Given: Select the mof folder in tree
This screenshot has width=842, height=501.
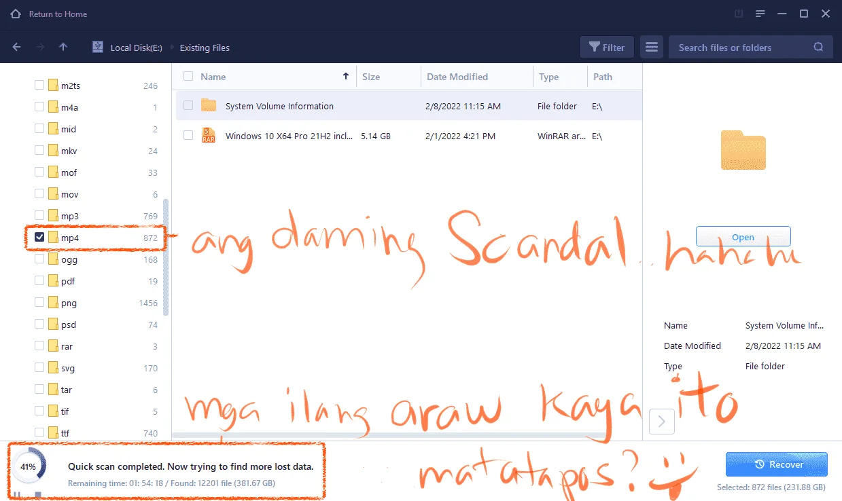Looking at the screenshot, I should (x=69, y=172).
